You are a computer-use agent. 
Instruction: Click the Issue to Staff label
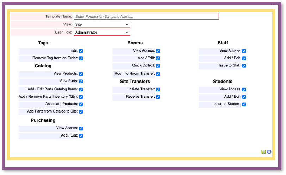[230, 65]
